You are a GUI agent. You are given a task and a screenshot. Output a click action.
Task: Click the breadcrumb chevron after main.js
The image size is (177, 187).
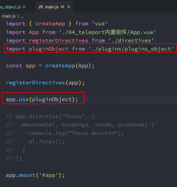click(18, 16)
